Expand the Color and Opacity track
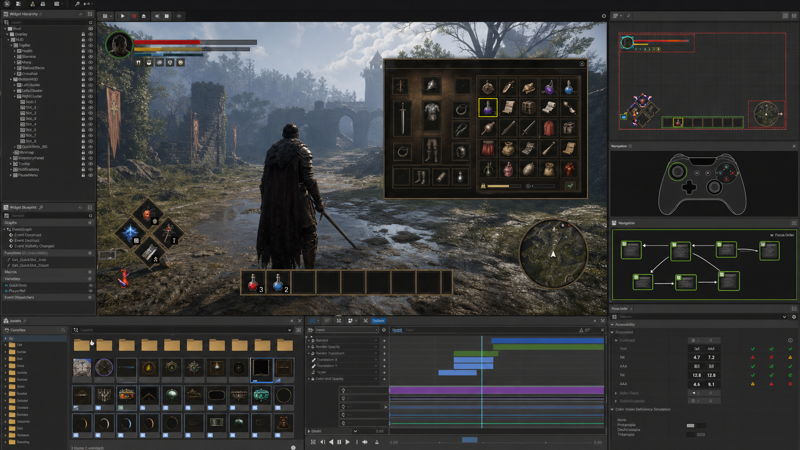 coord(309,378)
